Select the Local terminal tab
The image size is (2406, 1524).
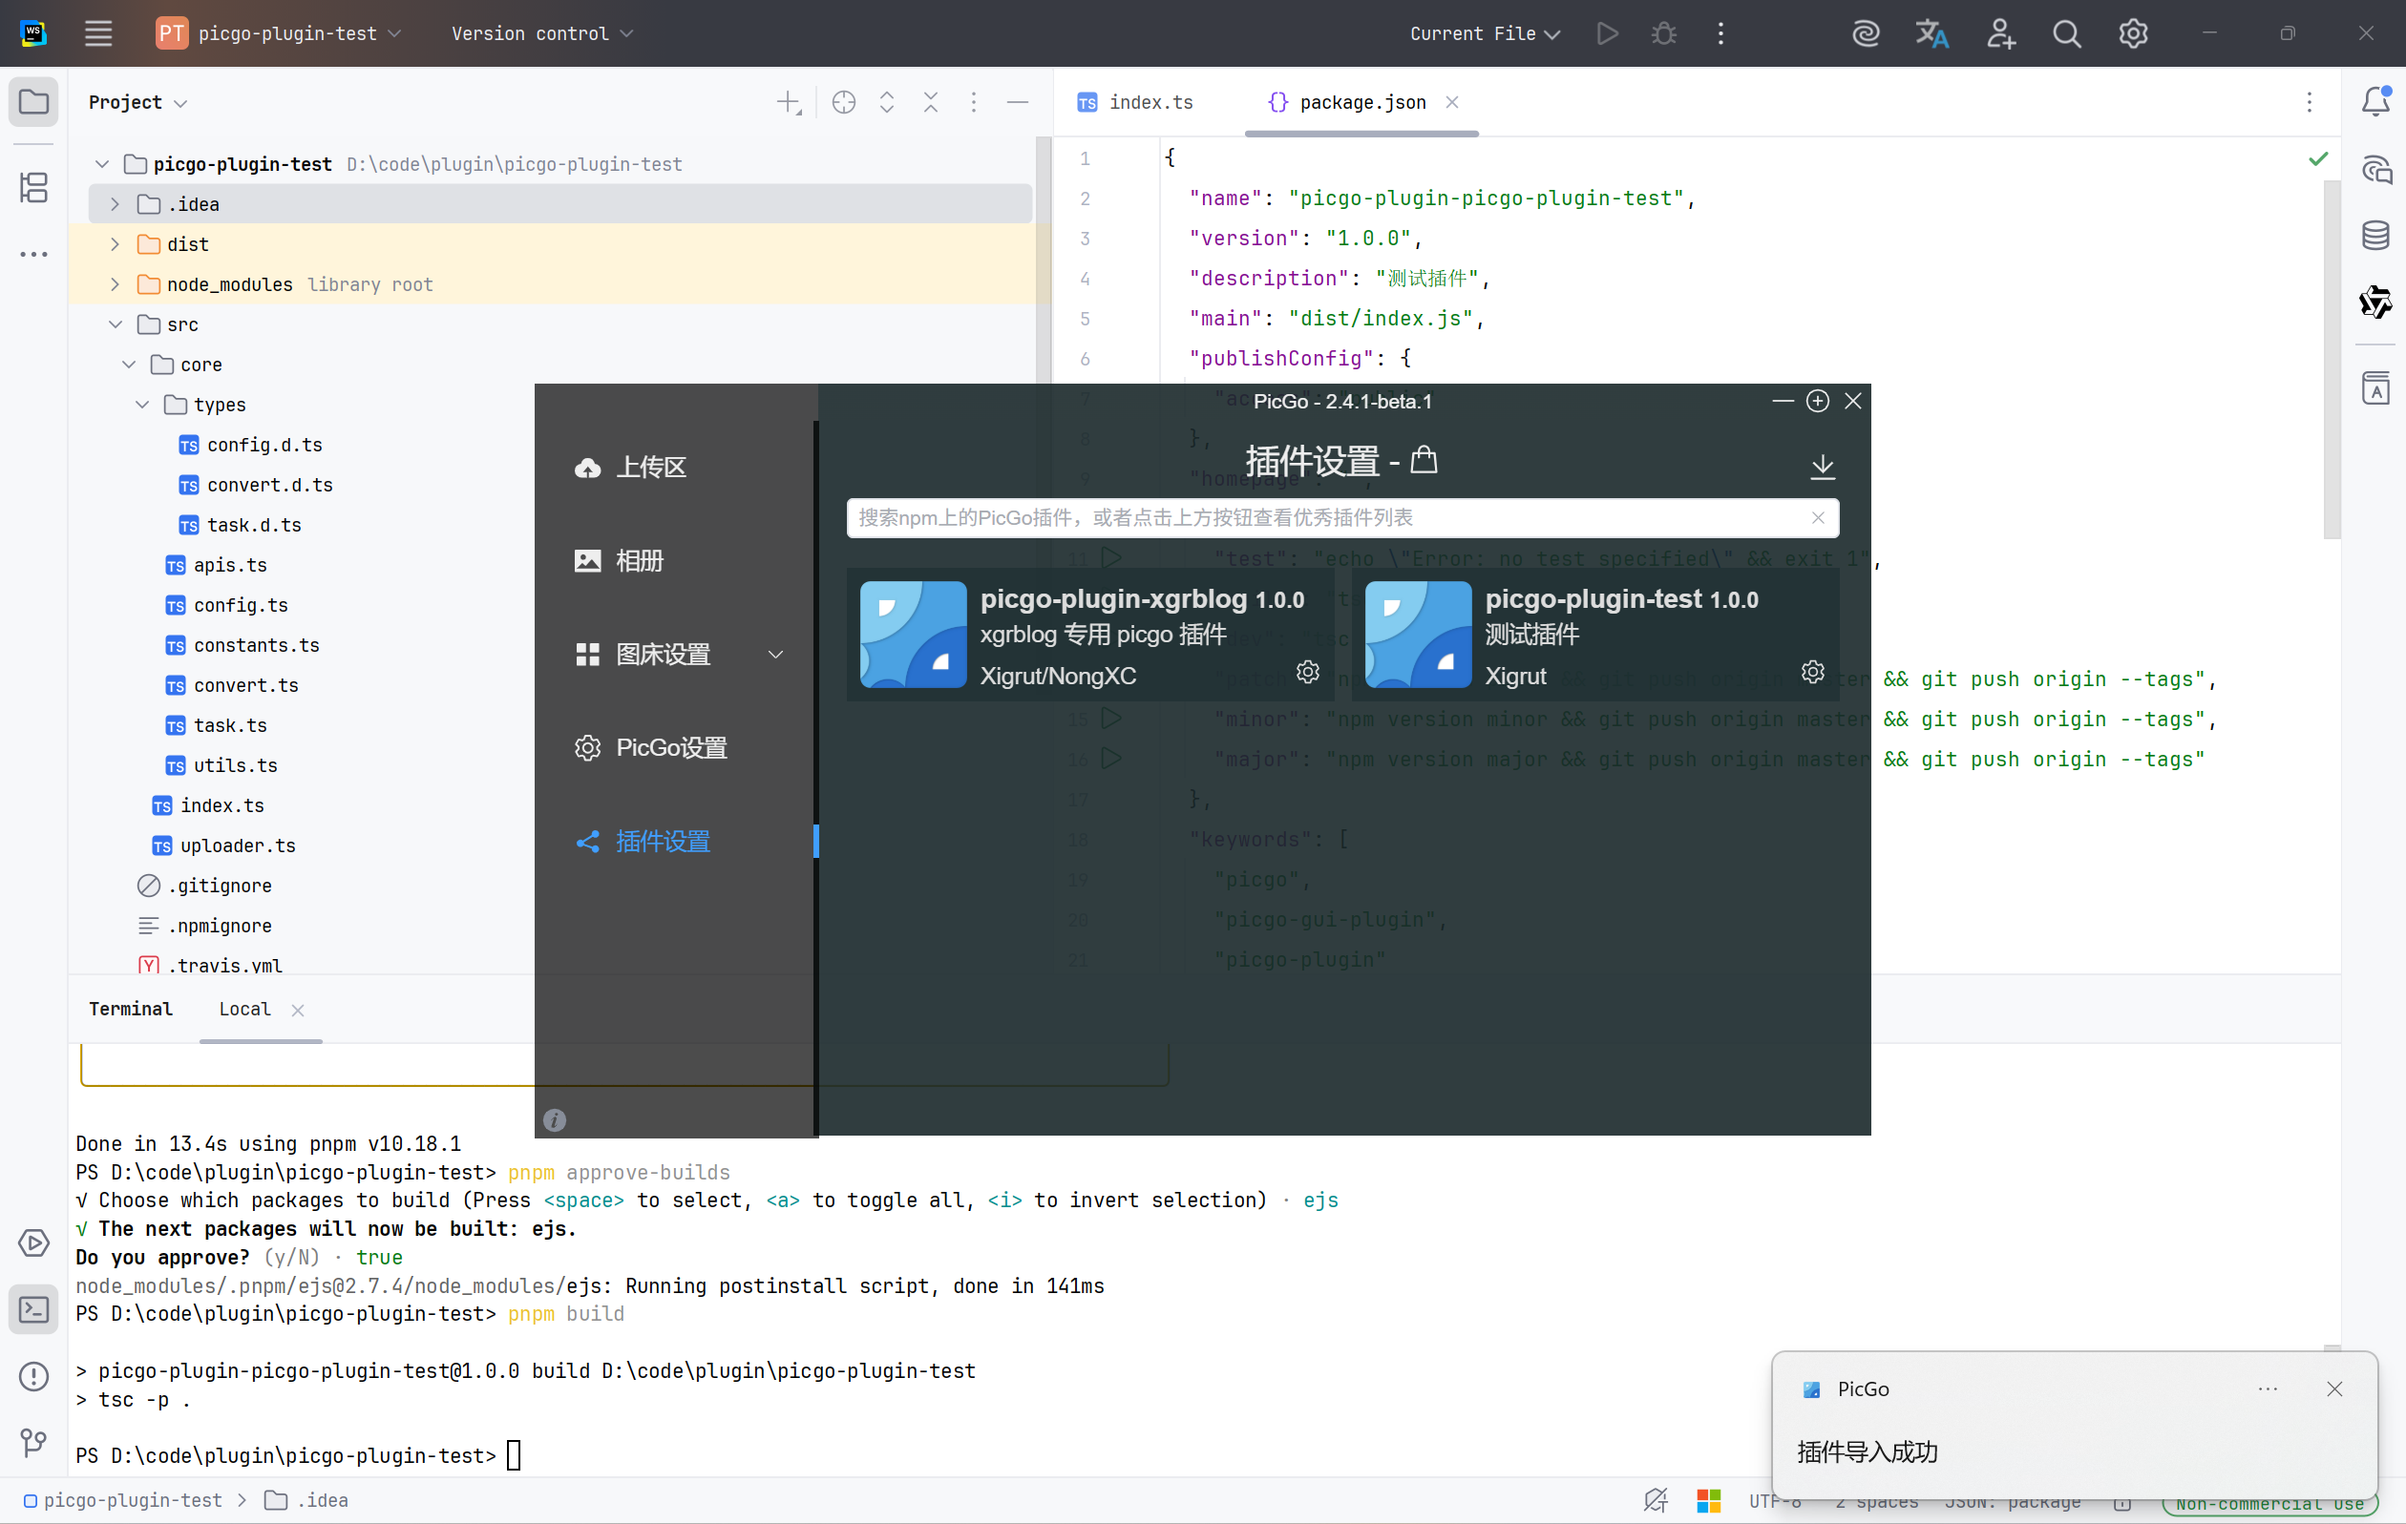point(243,1009)
